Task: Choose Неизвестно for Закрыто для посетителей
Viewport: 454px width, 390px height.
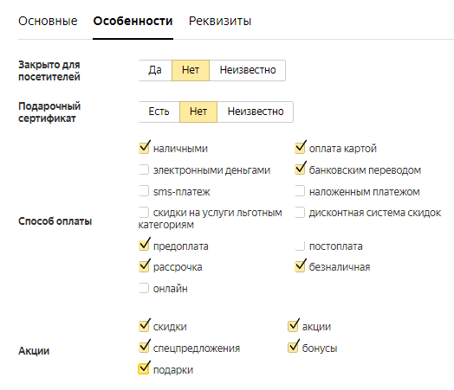Action: 248,70
